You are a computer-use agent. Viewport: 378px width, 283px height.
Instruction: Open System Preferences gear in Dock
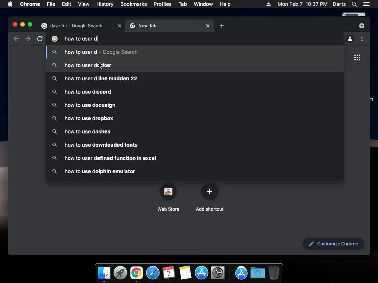[218, 273]
